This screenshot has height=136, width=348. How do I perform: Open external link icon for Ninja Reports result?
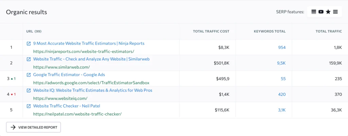point(29,44)
